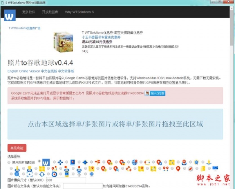Open the 开放数据库 navigation item
The width and height of the screenshot is (235, 189).
coord(50,12)
